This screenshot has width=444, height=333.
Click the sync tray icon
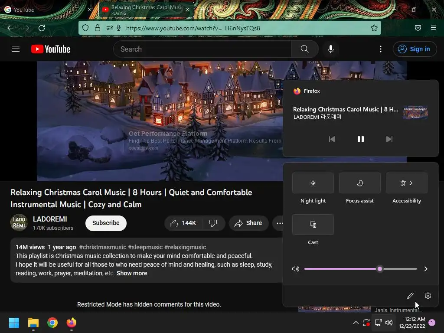366,323
